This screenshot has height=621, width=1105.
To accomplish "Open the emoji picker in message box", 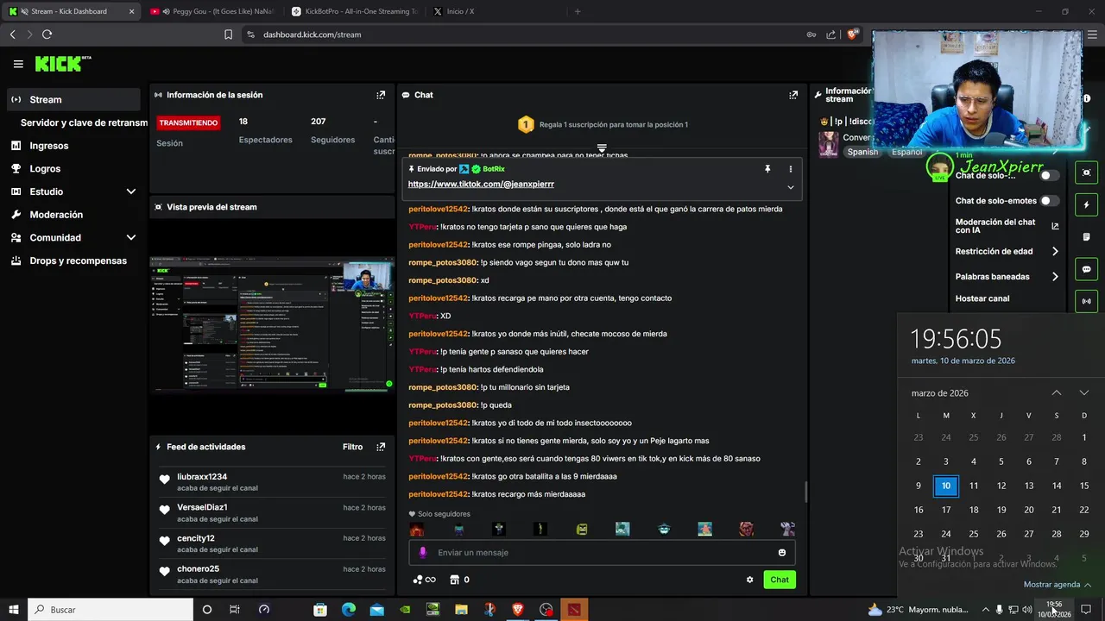I will pos(782,553).
